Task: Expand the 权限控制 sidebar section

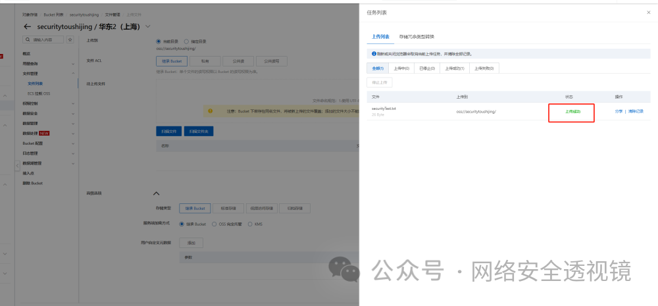Action: pos(73,104)
